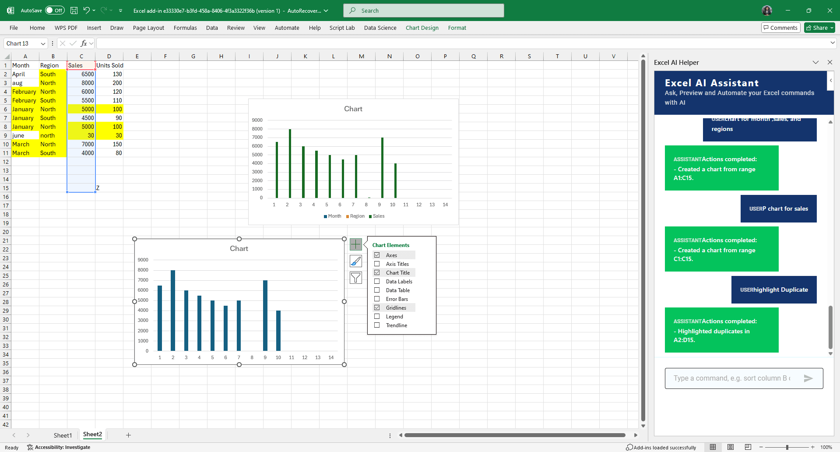840x452 pixels.
Task: Switch to Page Layout view icon
Action: click(731, 447)
